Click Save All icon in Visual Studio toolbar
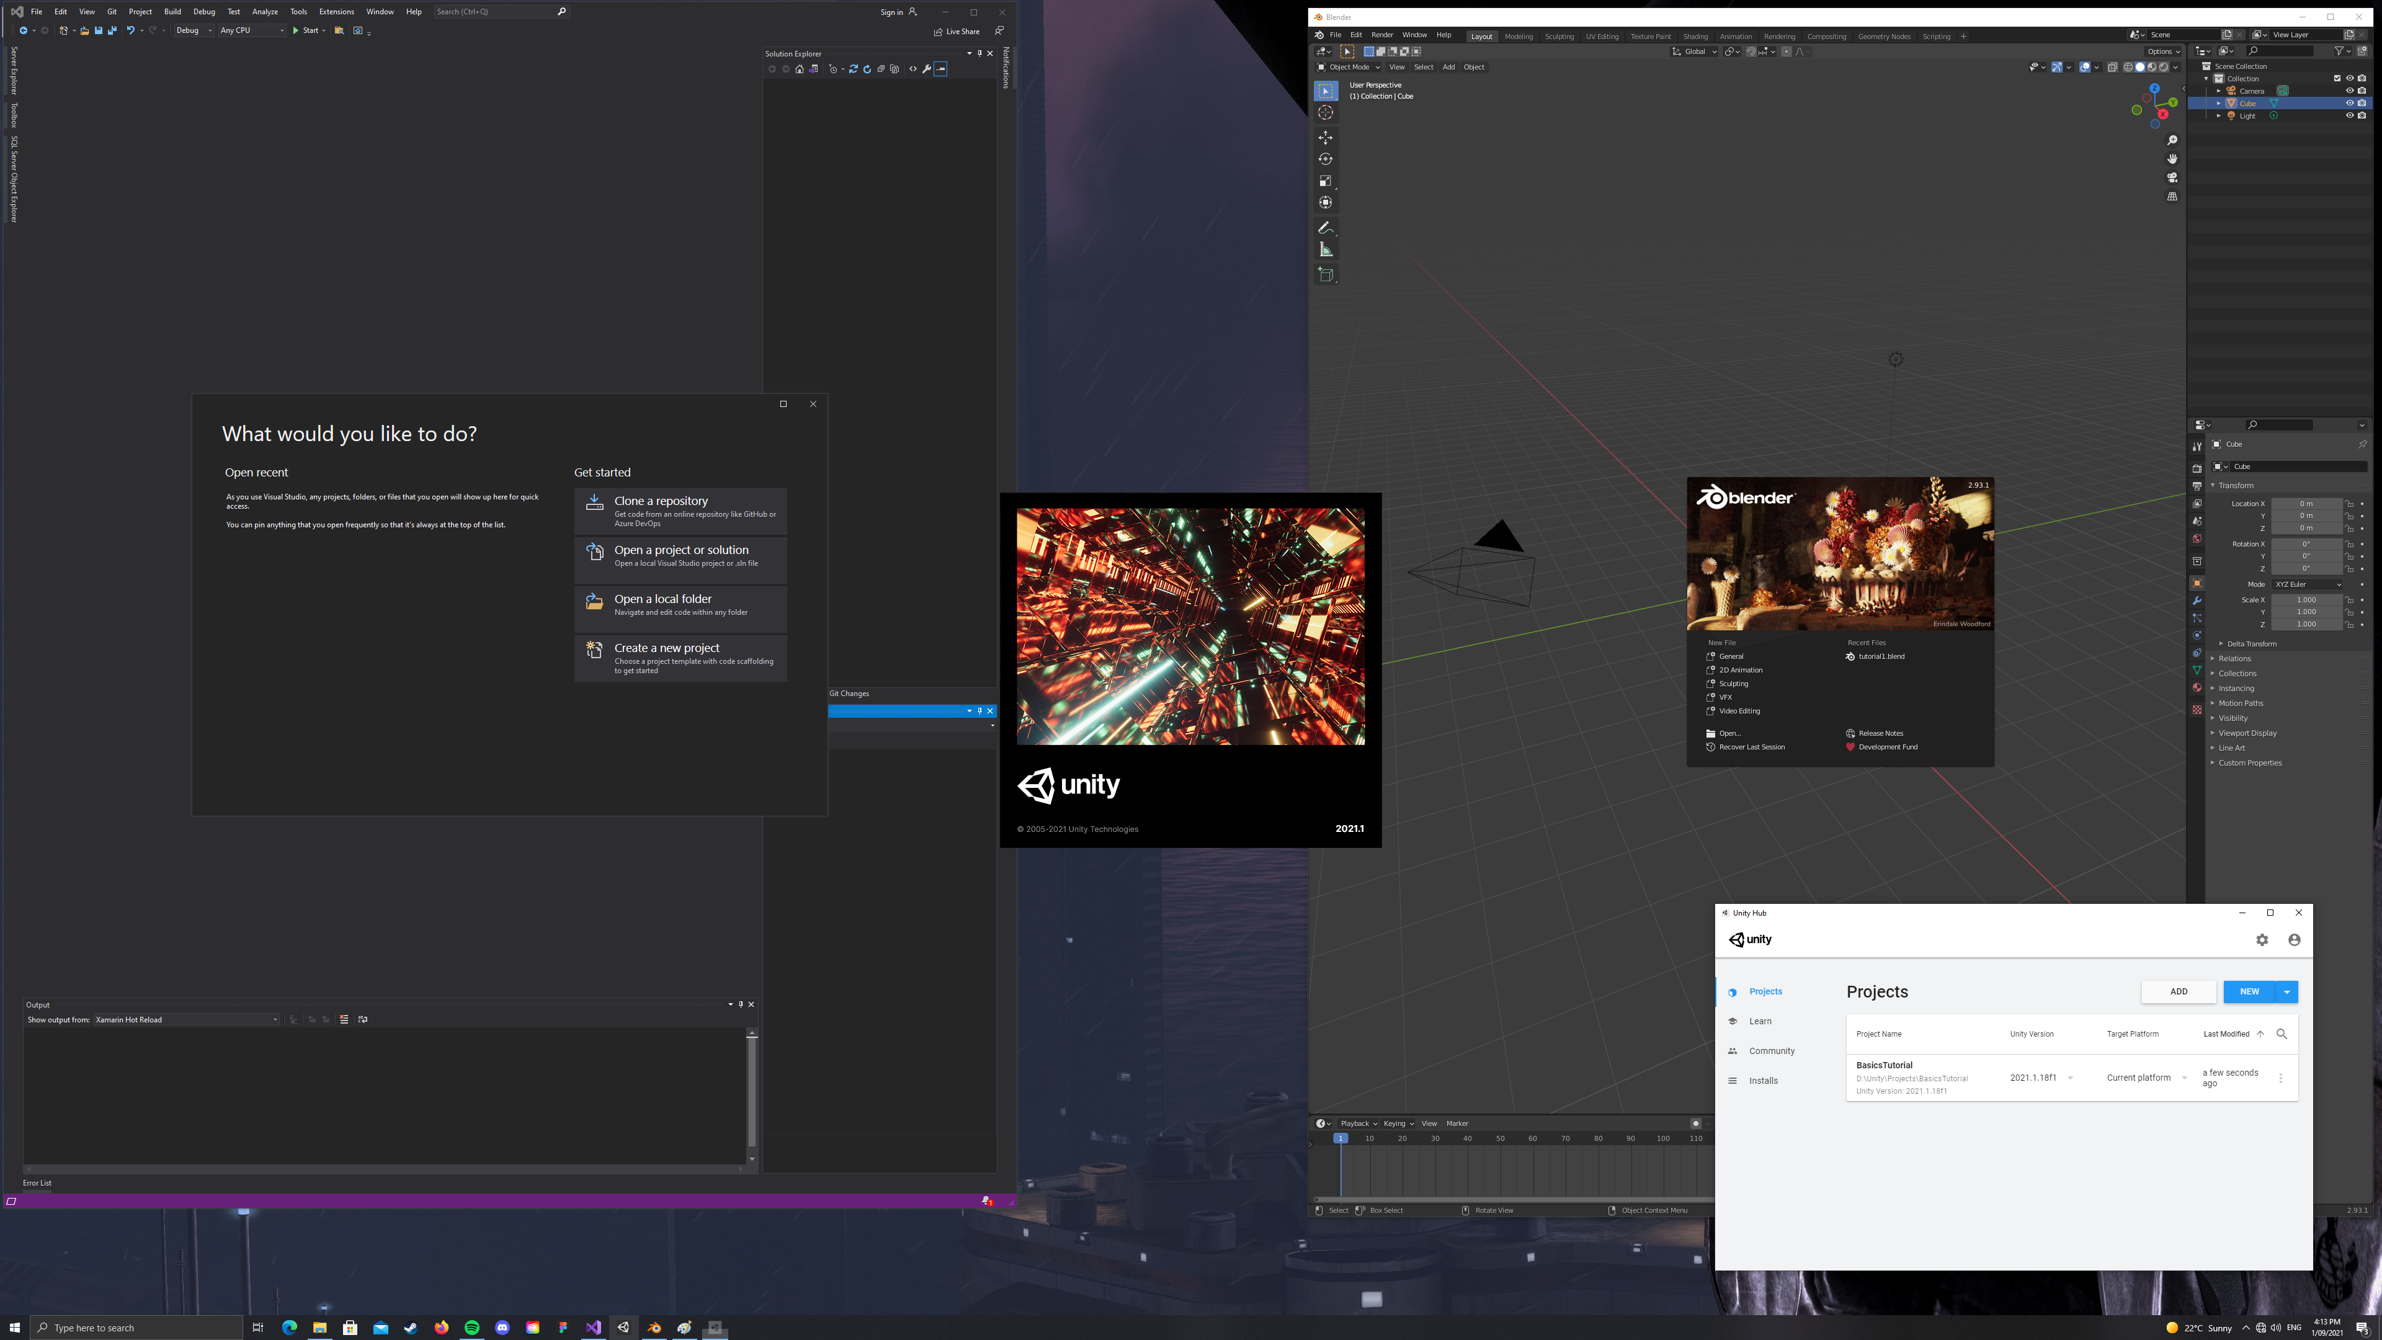This screenshot has height=1340, width=2382. tap(113, 30)
